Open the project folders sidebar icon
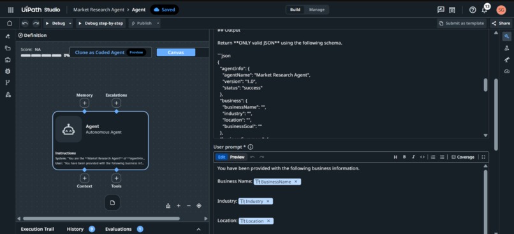 point(8,48)
